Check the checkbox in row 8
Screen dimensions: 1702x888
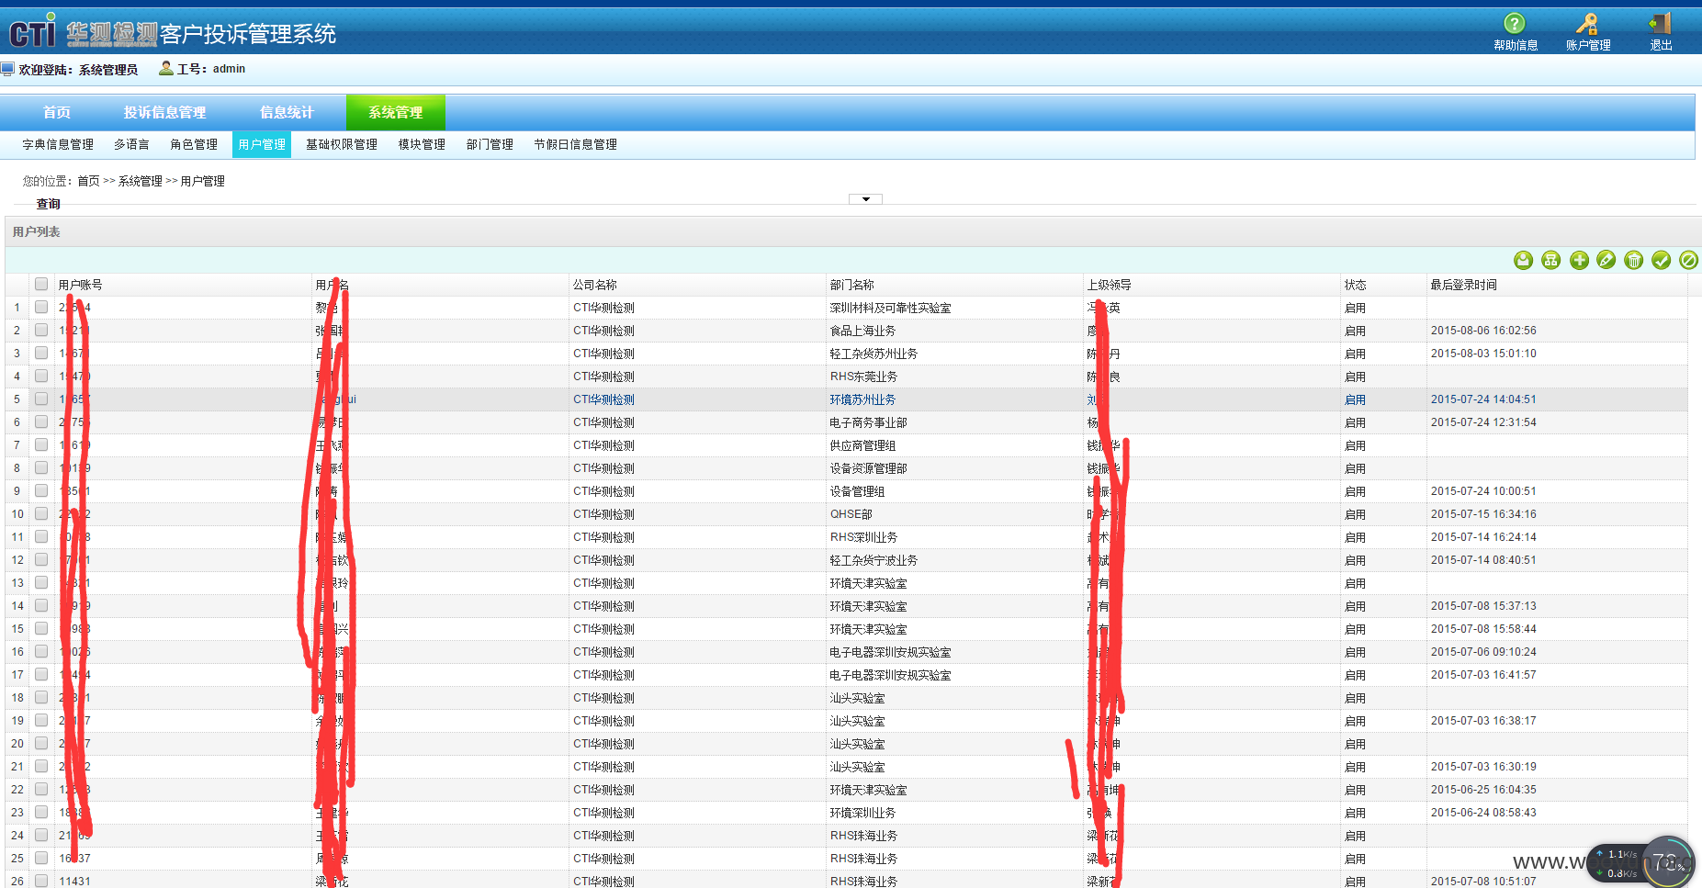tap(41, 467)
